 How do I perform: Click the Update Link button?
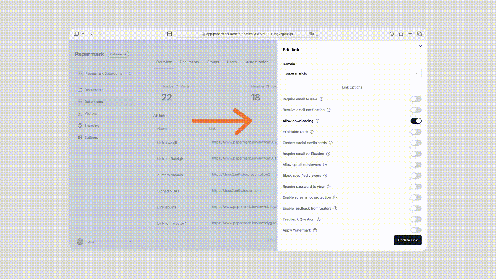coord(408,240)
